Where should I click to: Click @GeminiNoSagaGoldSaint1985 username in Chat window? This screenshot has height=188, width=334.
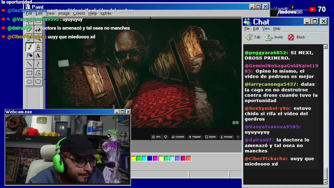[x=281, y=68]
